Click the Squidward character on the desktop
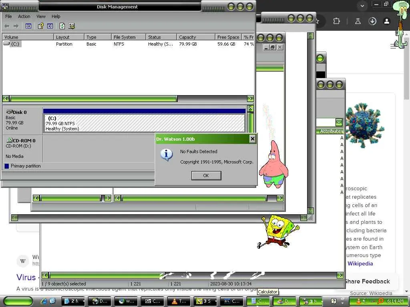Image resolution: width=410 pixels, height=307 pixels. [x=400, y=25]
